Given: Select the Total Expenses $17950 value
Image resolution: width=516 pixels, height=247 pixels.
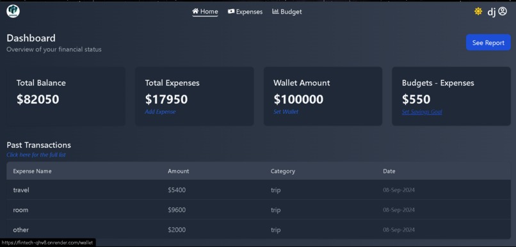Looking at the screenshot, I should coord(166,99).
